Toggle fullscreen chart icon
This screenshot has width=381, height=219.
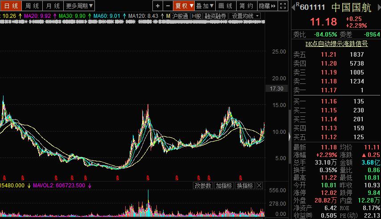(283, 6)
